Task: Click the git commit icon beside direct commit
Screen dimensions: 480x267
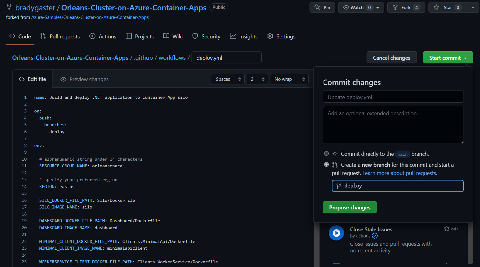Action: 335,154
